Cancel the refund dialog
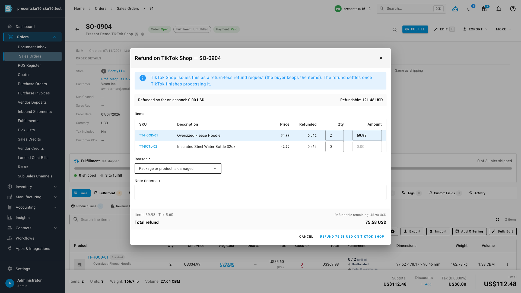 coord(306,237)
